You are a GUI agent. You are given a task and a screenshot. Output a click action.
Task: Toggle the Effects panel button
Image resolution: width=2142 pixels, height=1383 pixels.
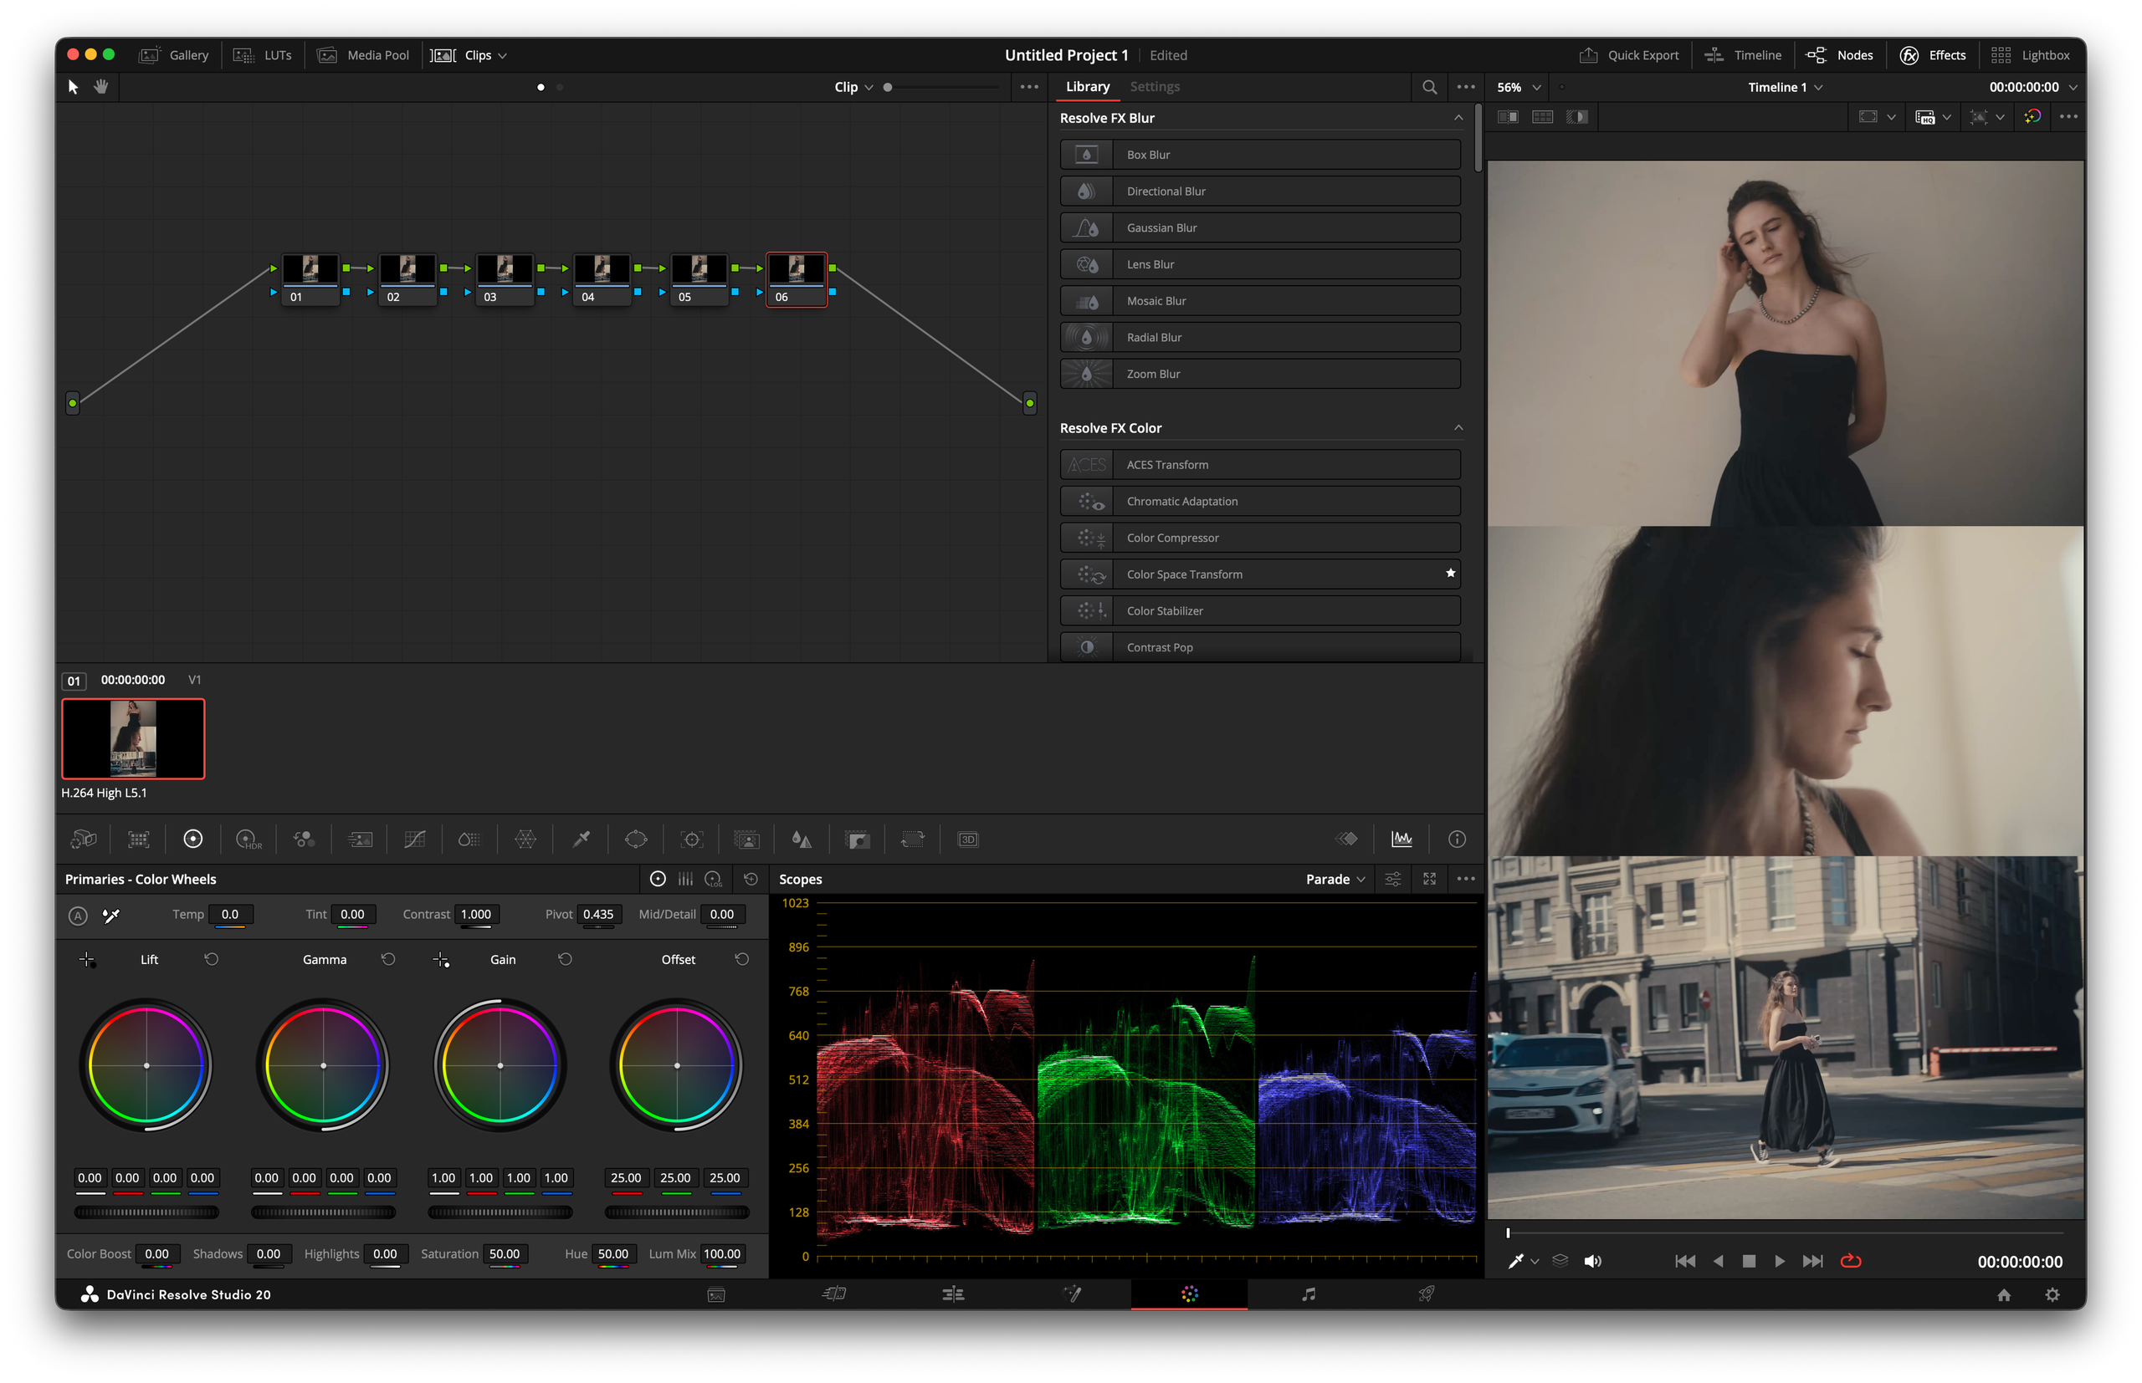pos(1933,55)
